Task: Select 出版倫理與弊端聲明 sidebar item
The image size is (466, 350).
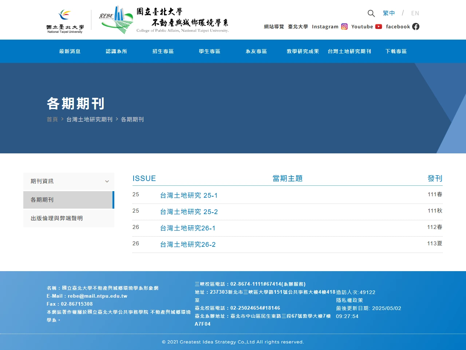Action: [x=69, y=218]
